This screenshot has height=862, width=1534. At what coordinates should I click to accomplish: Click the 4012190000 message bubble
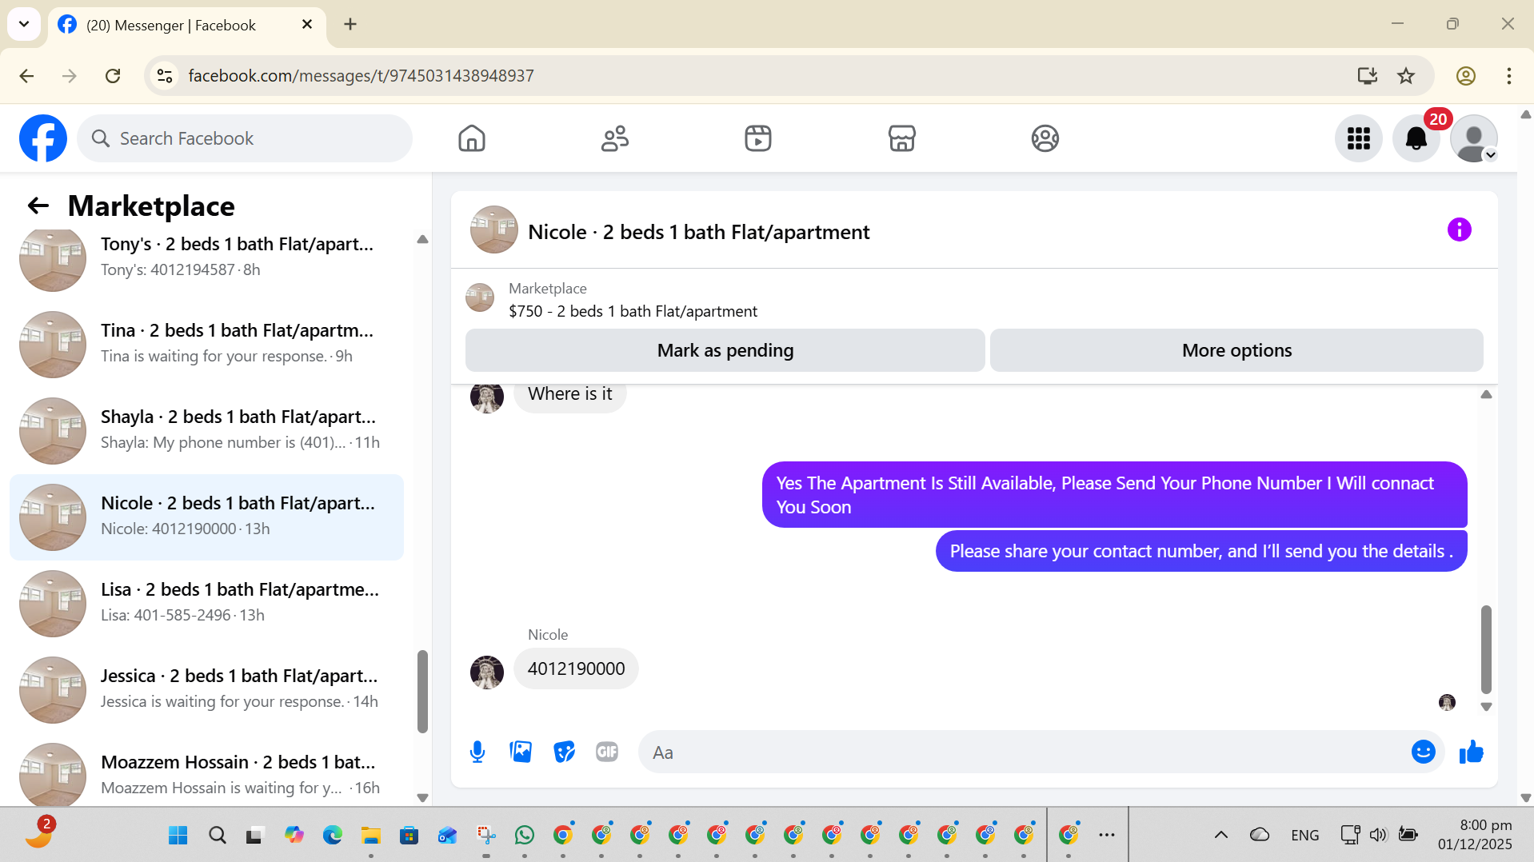coord(576,668)
